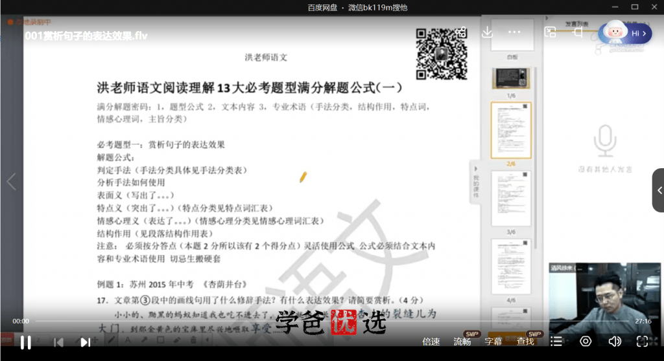Share the video via share icon

[x=461, y=32]
